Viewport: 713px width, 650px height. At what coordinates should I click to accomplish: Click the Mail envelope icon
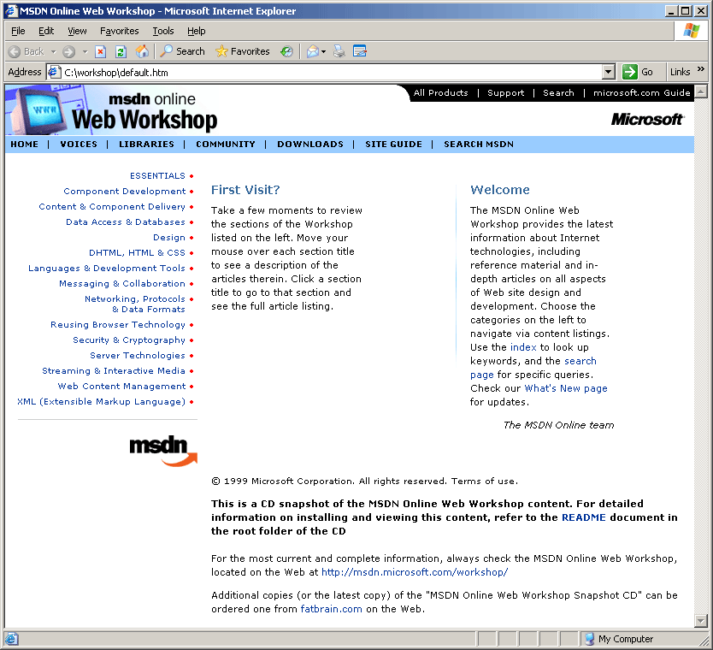313,51
